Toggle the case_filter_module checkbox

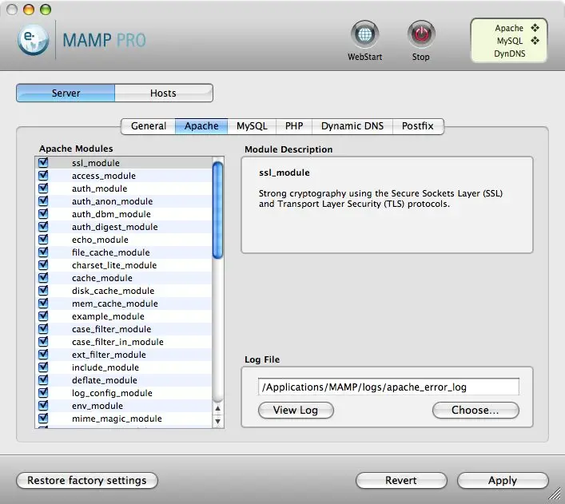(43, 329)
